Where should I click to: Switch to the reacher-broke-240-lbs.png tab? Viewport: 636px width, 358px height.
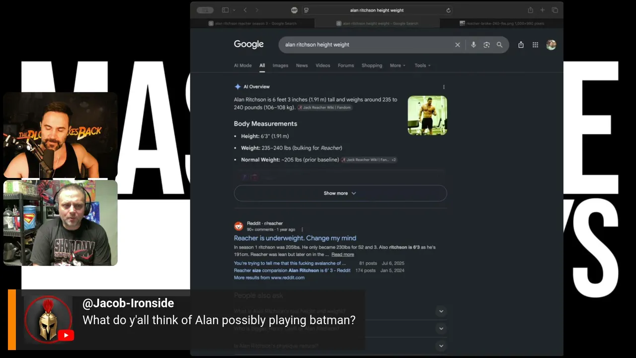[501, 23]
